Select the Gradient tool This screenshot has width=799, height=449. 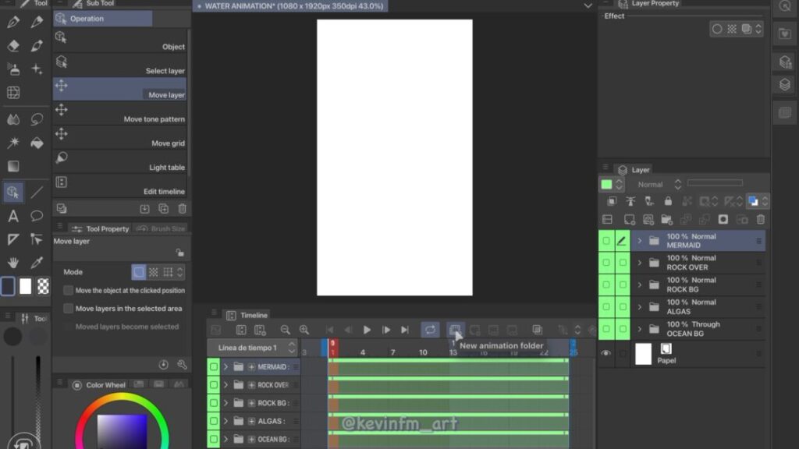[13, 167]
